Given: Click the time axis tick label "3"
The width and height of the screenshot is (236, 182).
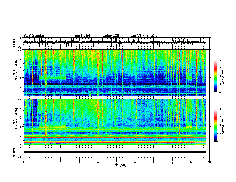Looking at the screenshot, I should click(x=79, y=162).
